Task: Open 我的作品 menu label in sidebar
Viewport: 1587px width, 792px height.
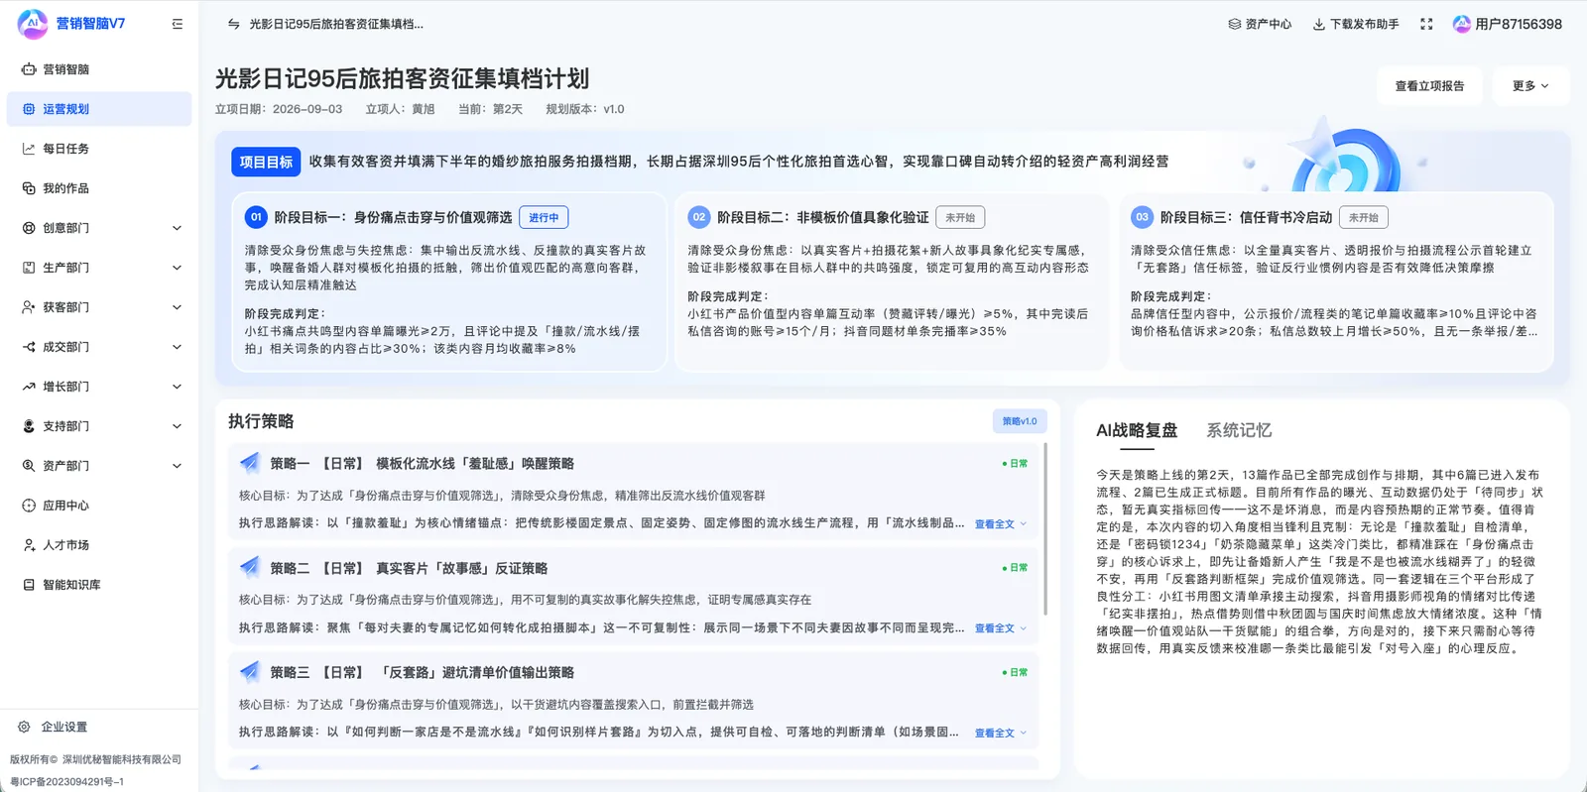Action: [65, 188]
